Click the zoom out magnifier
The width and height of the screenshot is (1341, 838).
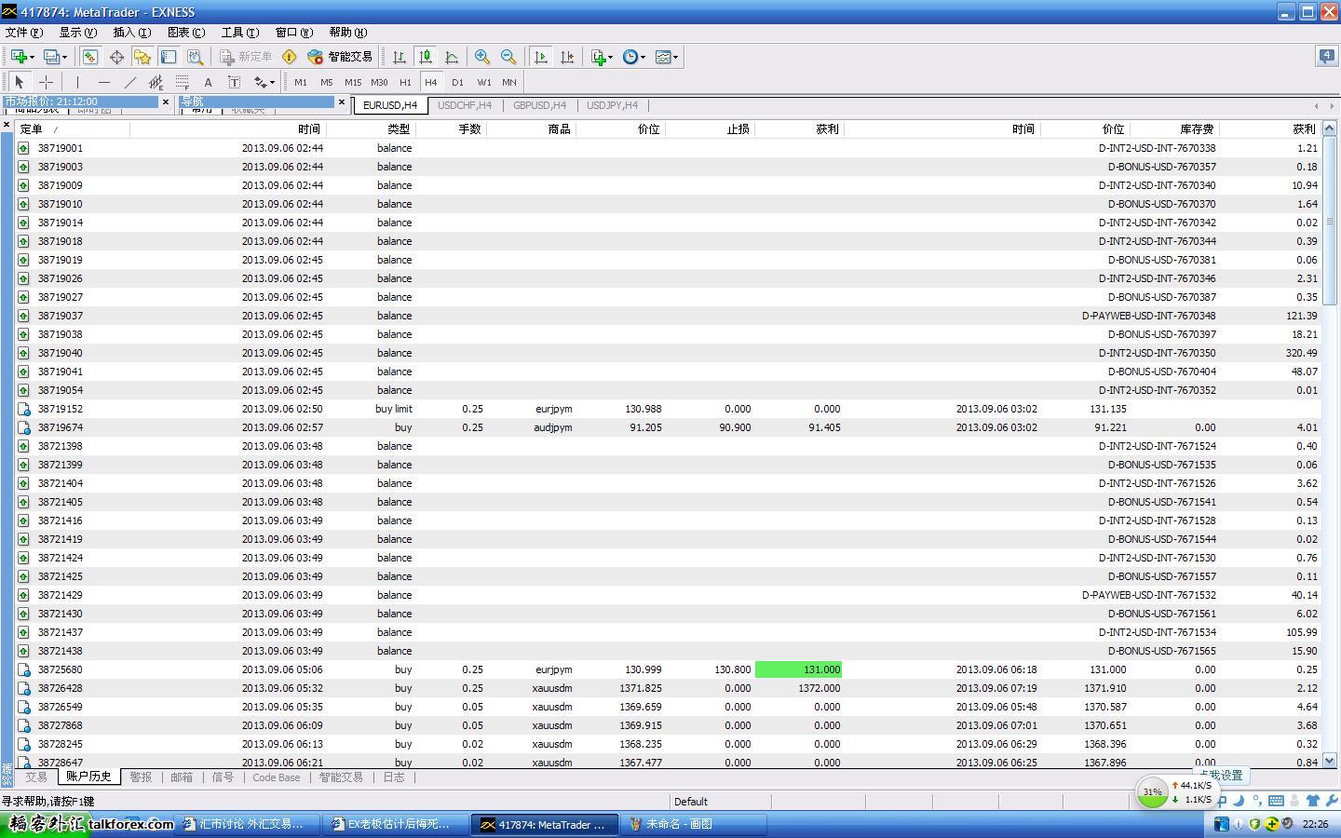tap(508, 57)
